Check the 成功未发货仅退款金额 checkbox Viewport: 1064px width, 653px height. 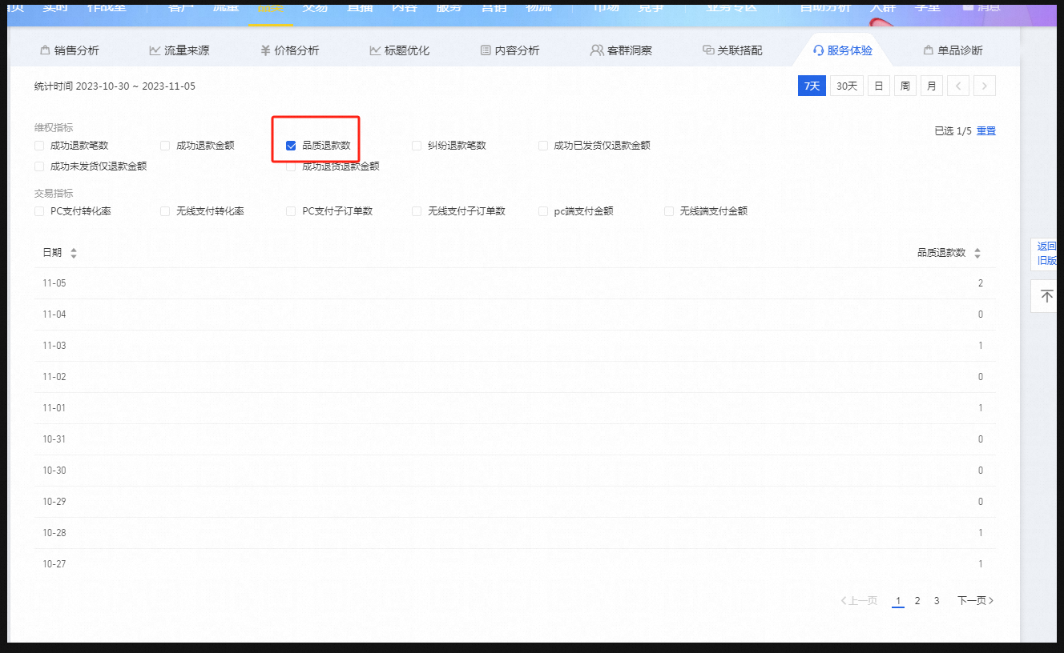click(x=39, y=166)
